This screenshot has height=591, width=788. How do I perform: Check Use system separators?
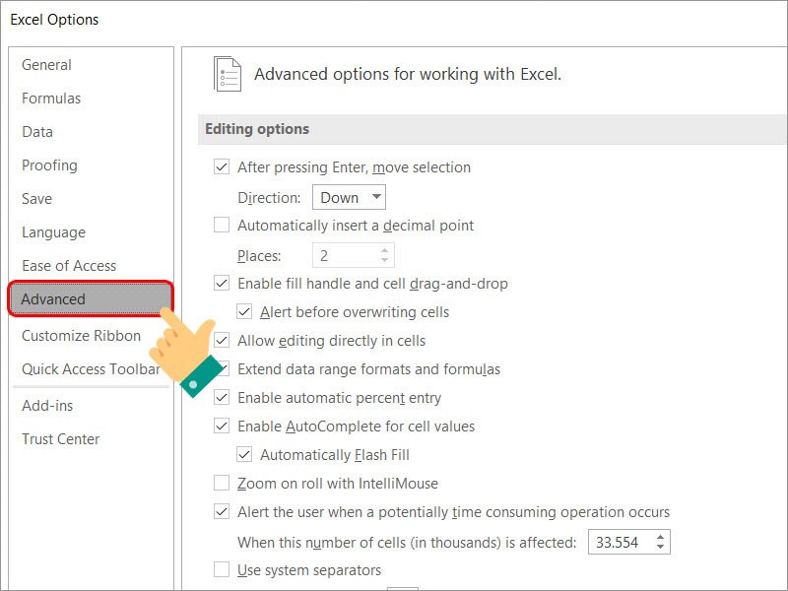pyautogui.click(x=222, y=570)
